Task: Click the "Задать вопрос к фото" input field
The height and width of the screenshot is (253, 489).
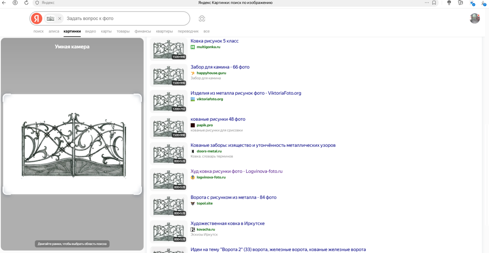Action: (x=127, y=18)
